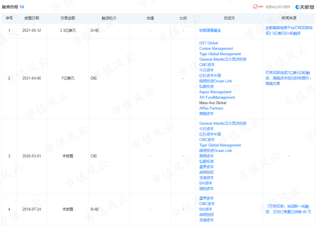This screenshot has height=226, width=316.
Task: Click the 3W FundManagement investor link
Action: tap(217, 97)
